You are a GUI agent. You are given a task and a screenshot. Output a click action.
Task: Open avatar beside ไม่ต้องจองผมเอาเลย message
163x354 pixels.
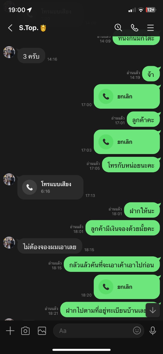(x=9, y=243)
